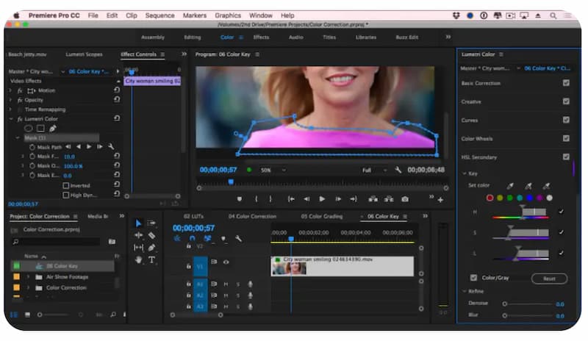Click the first Set color eyedropper

pyautogui.click(x=510, y=185)
